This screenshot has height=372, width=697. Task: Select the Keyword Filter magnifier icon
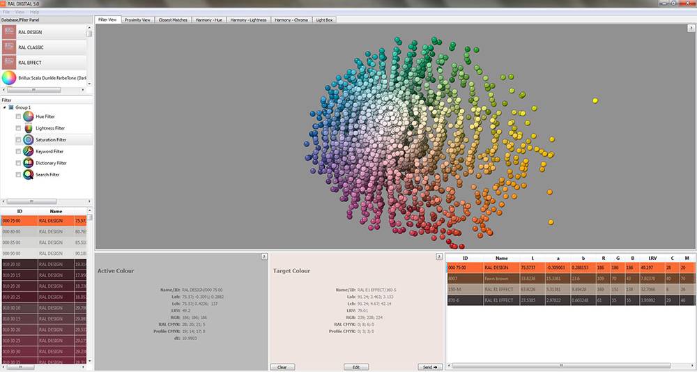28,151
